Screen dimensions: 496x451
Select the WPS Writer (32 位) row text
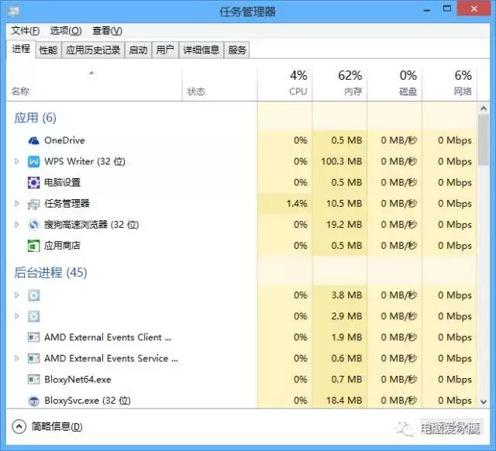pos(84,162)
